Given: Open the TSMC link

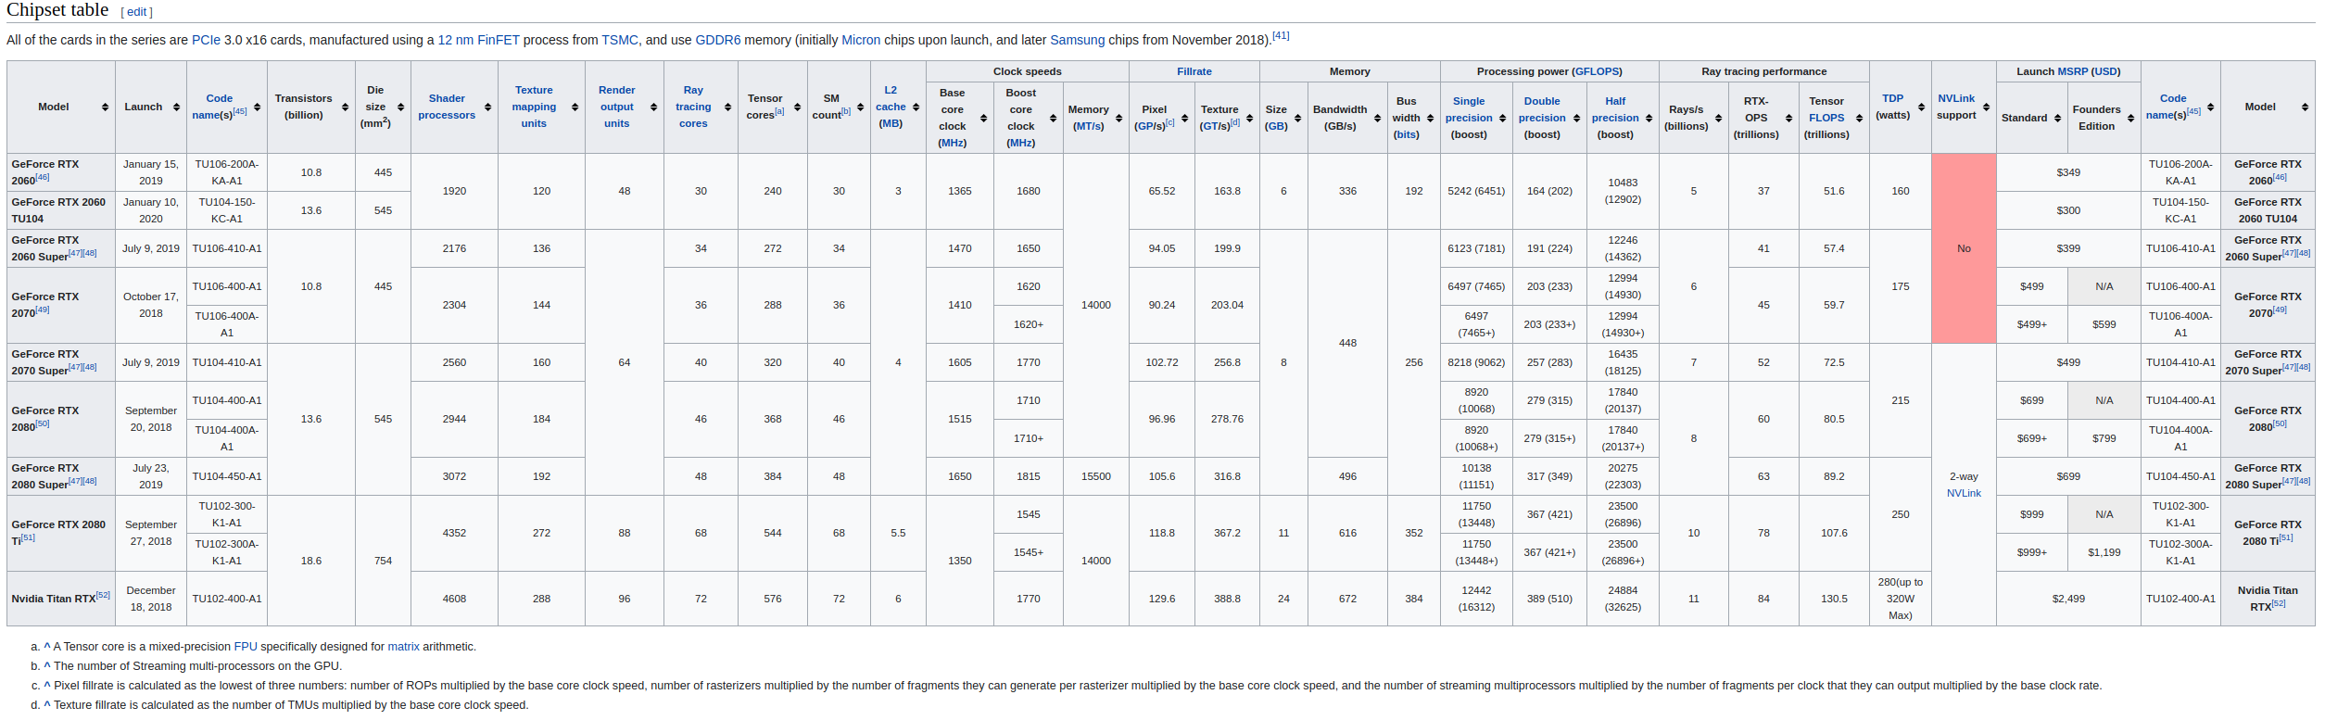Looking at the screenshot, I should click(x=620, y=40).
